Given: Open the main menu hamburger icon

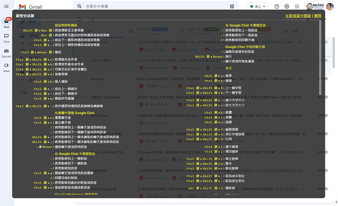Looking at the screenshot, I should pos(6,6).
